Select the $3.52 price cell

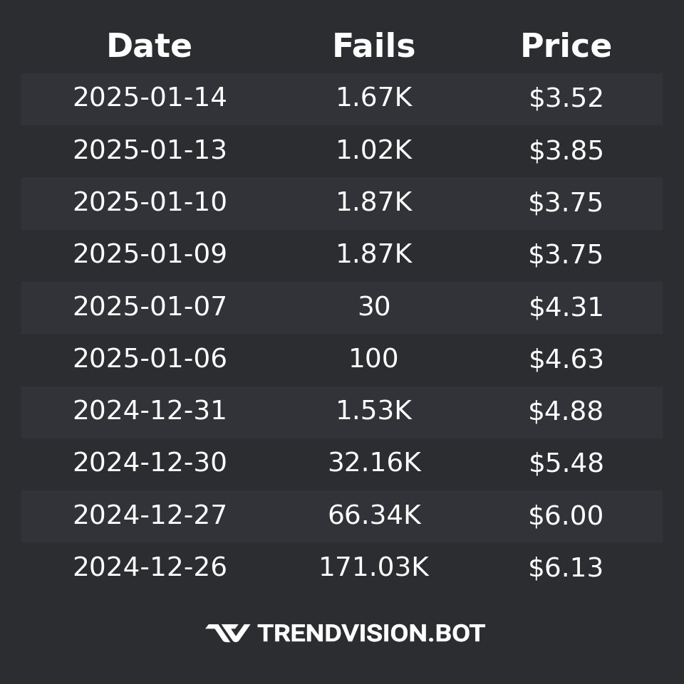pyautogui.click(x=566, y=98)
